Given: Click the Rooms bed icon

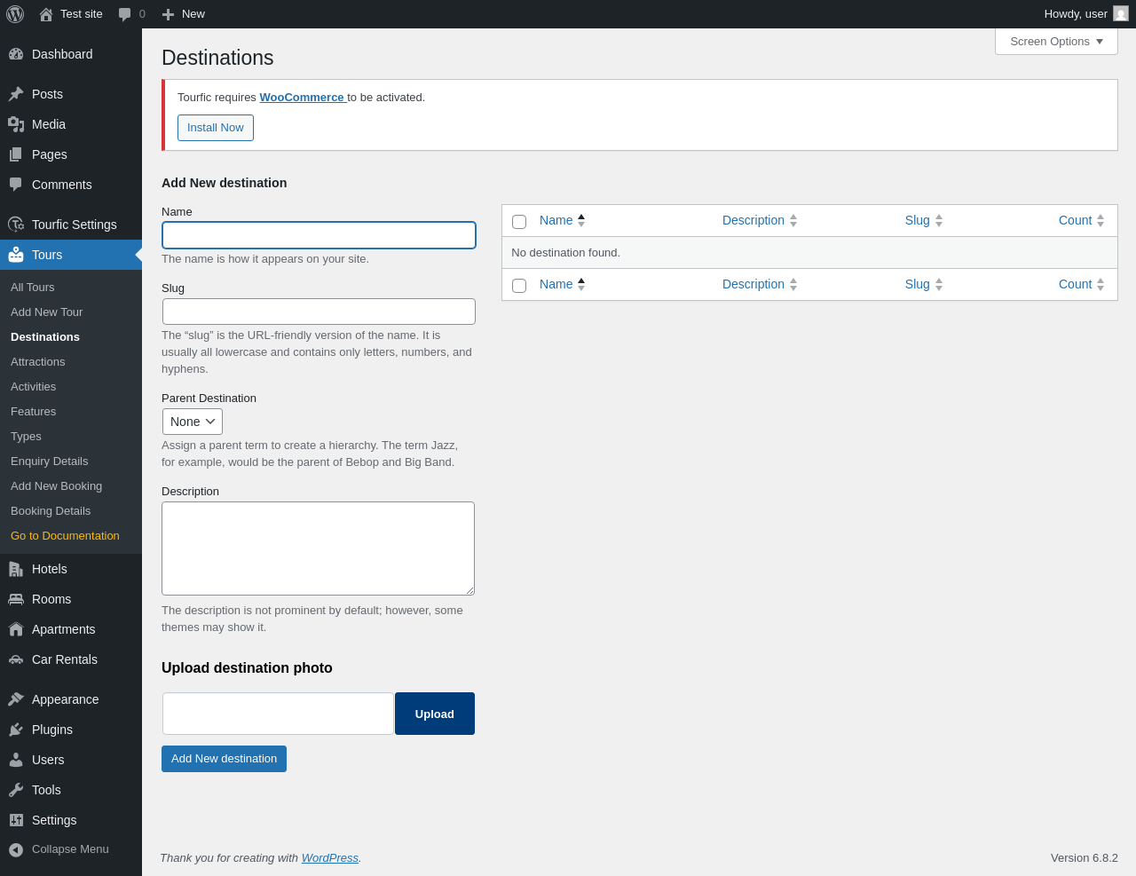Looking at the screenshot, I should (x=16, y=599).
